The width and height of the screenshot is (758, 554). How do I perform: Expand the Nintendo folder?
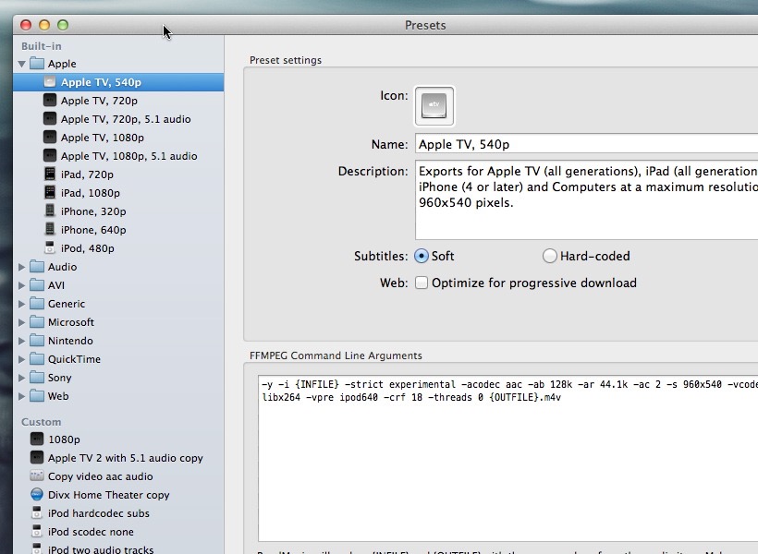click(x=22, y=341)
